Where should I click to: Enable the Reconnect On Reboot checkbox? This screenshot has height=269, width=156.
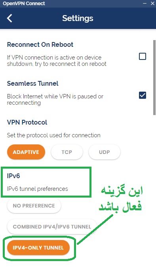(143, 56)
